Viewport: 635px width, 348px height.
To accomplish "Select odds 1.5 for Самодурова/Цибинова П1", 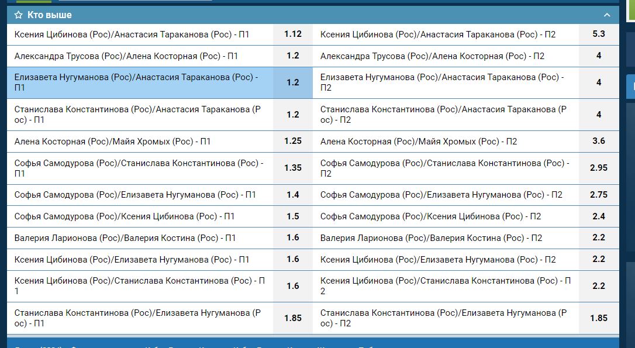I will 293,216.
